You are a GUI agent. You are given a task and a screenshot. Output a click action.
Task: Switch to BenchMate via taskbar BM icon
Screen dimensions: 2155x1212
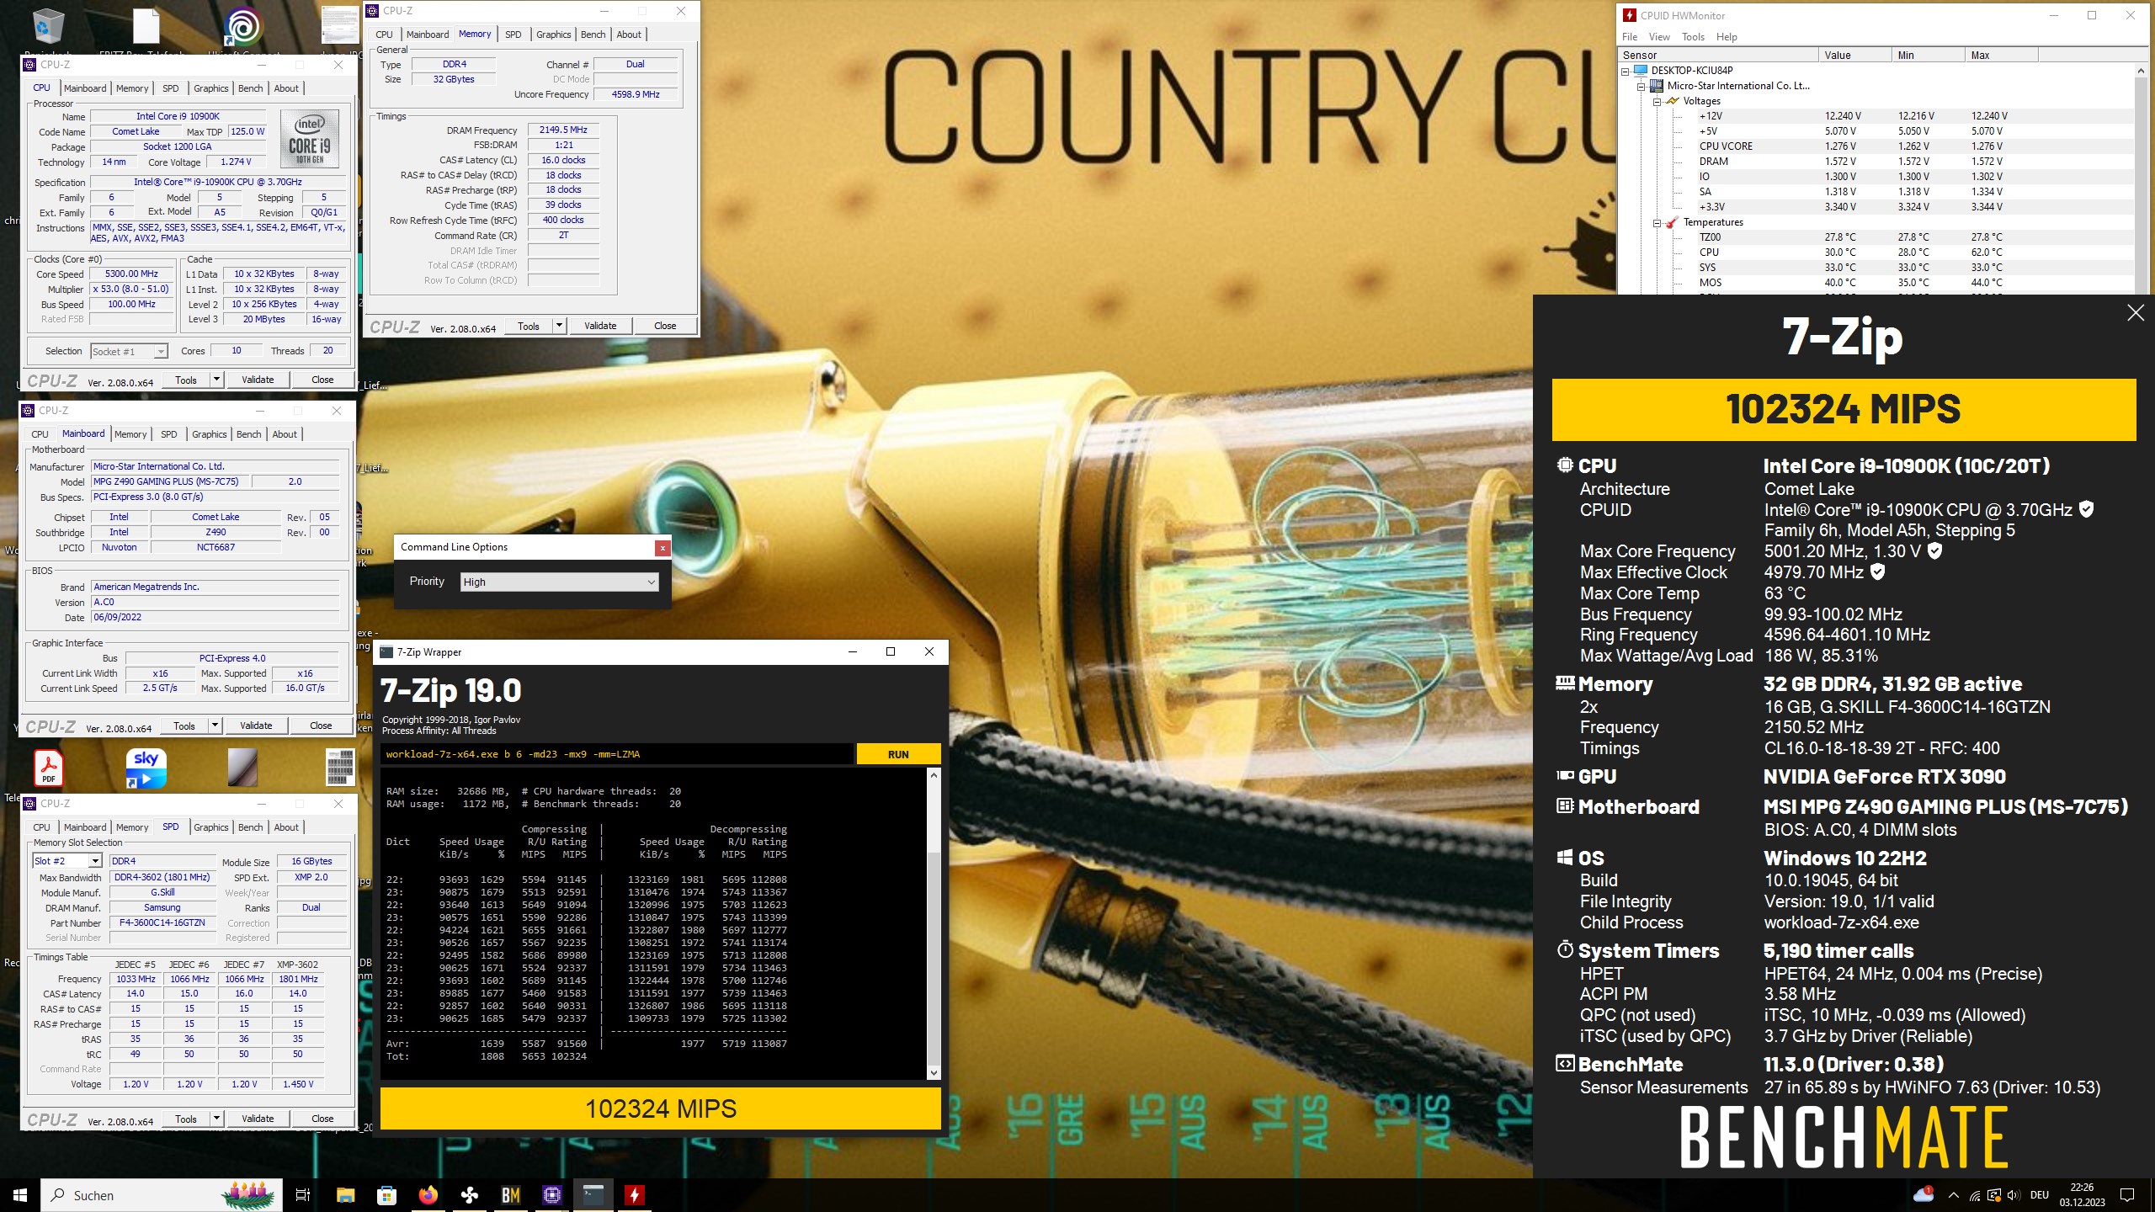[510, 1195]
